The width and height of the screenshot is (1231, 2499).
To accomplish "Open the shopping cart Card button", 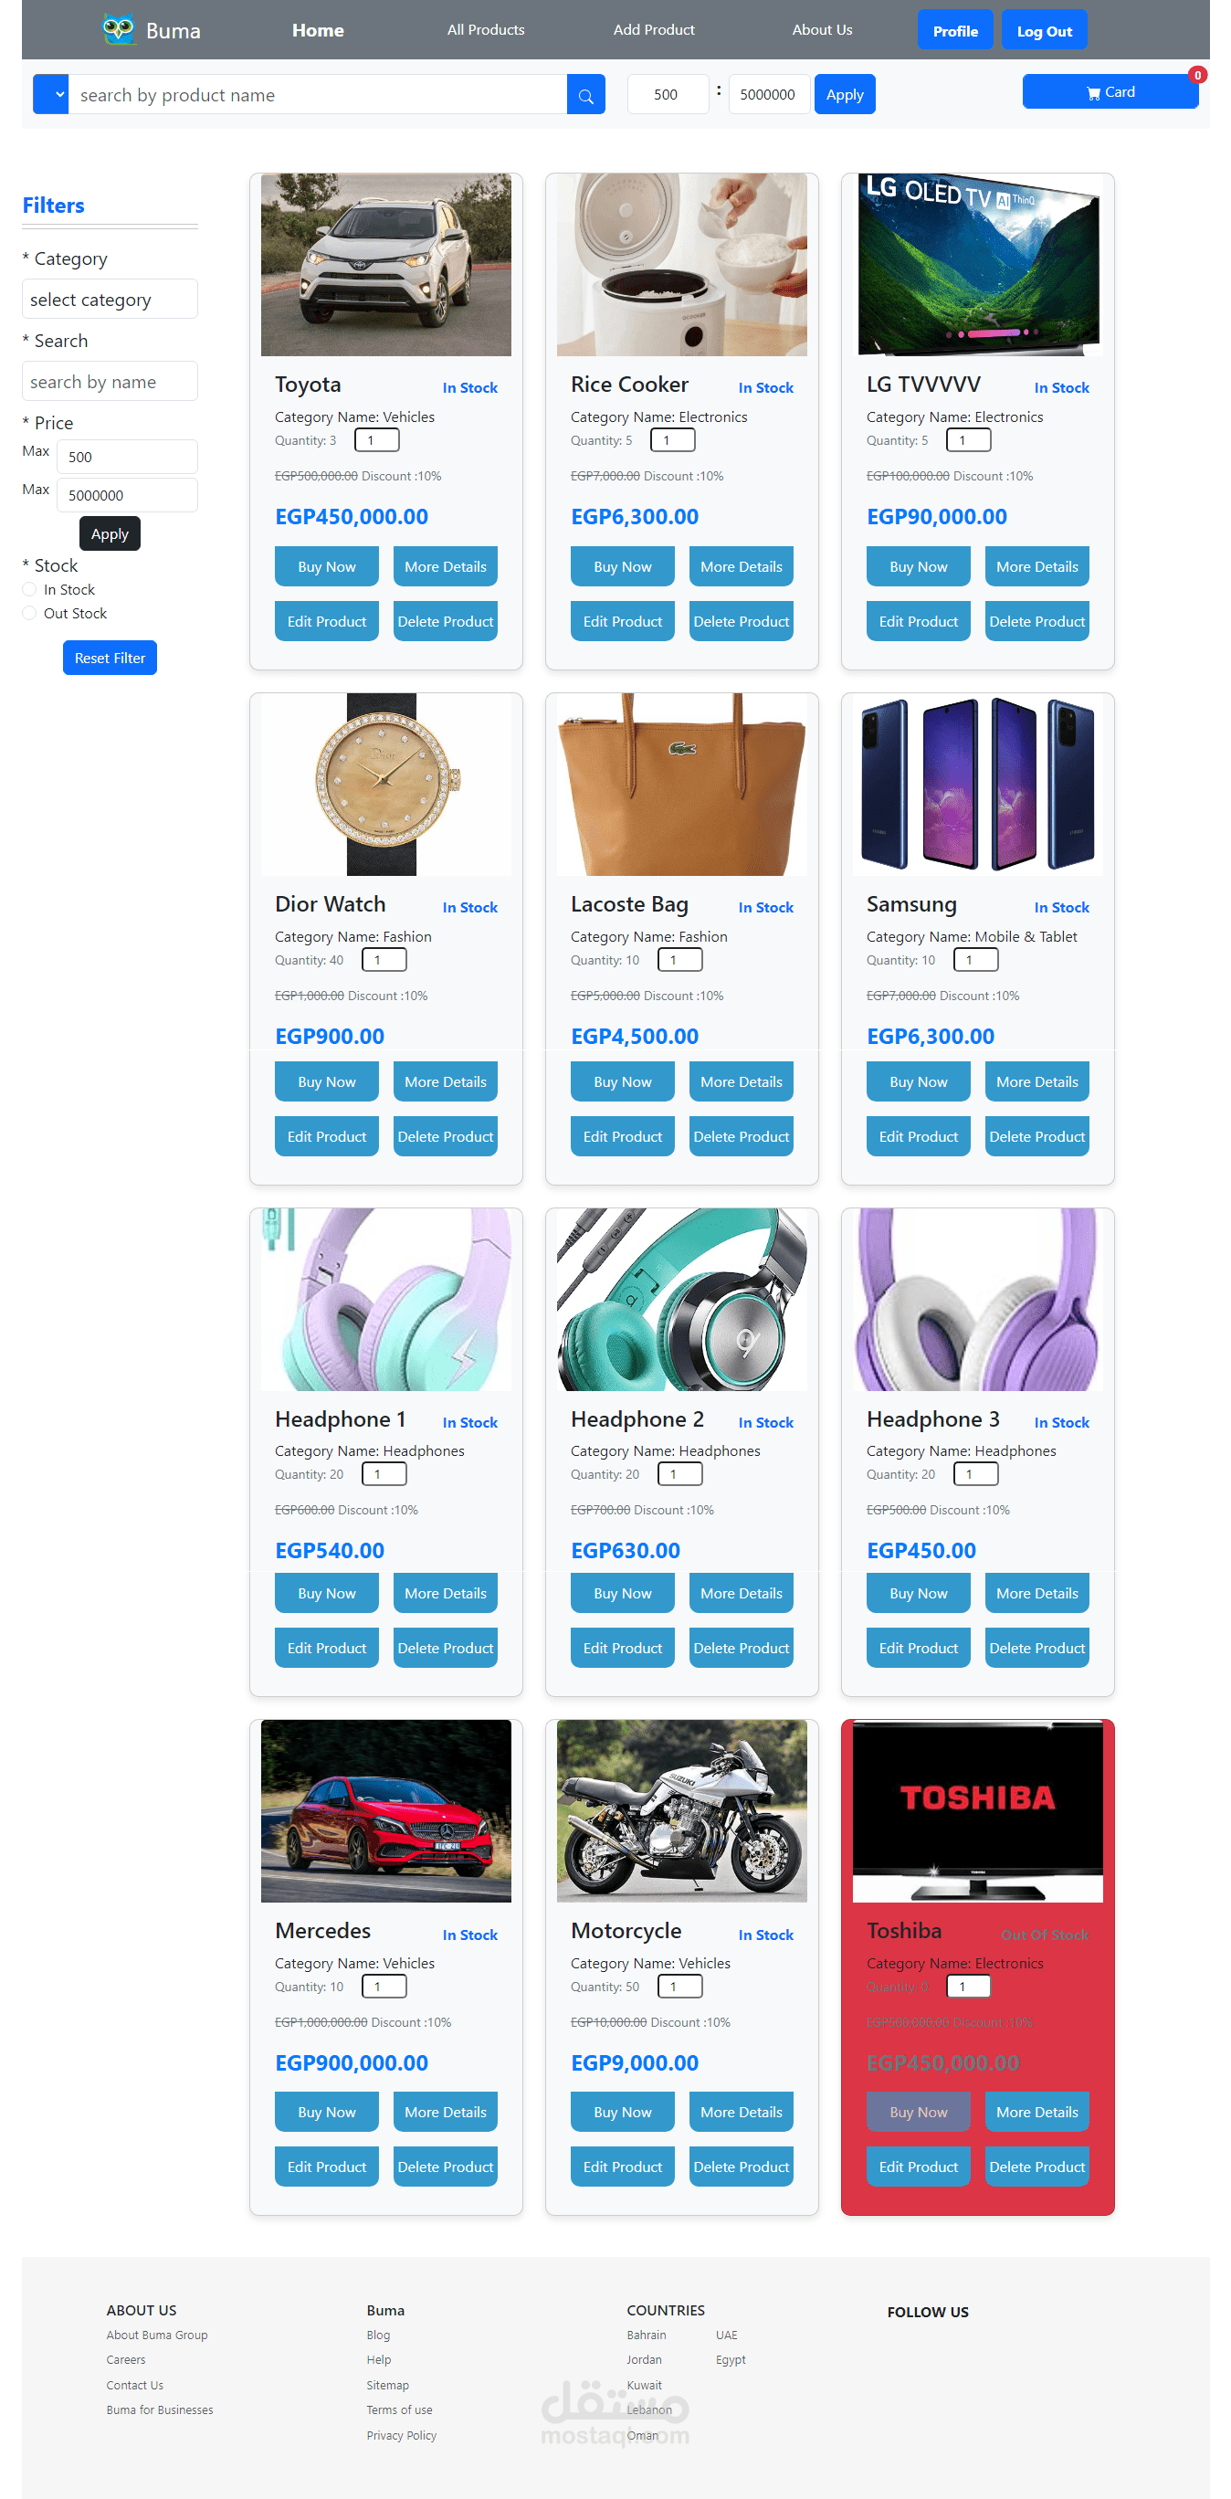I will click(x=1109, y=92).
